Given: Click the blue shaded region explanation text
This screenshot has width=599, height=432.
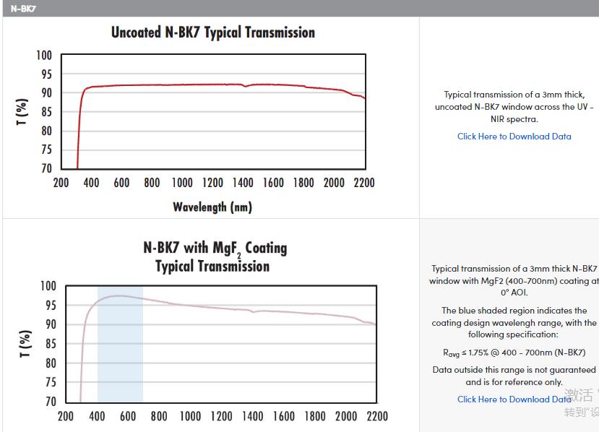Looking at the screenshot, I should click(514, 323).
